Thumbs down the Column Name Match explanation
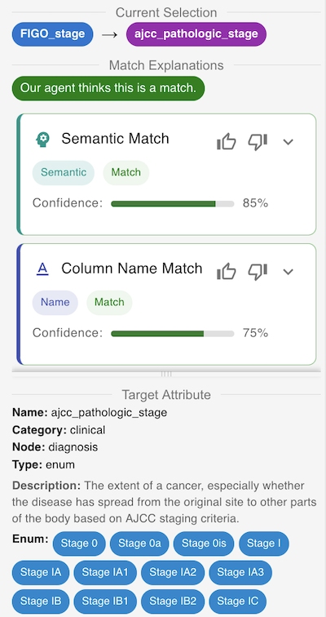Screen dimensions: 326x617 (258, 272)
